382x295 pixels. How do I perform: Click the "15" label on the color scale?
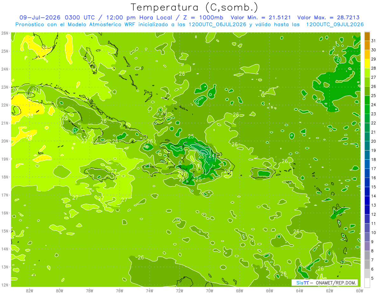pyautogui.click(x=374, y=187)
